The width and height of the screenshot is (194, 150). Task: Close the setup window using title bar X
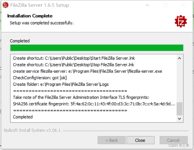click(184, 5)
